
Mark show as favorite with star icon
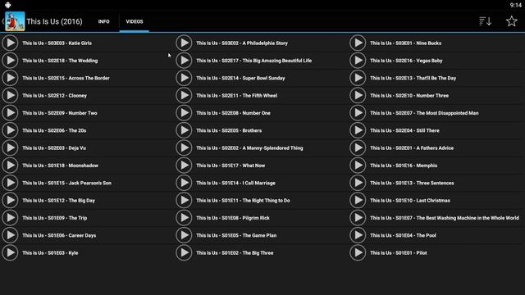(x=511, y=21)
